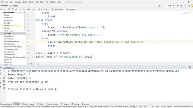Rerun prog1 from the Run panel

pos(1,71)
